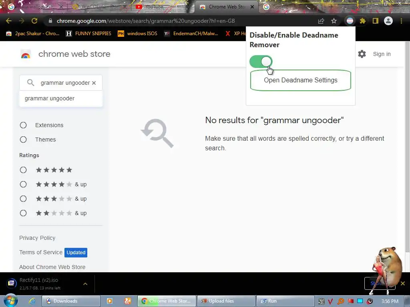Image resolution: width=410 pixels, height=307 pixels.
Task: Open the Downloads taskbar window
Action: click(71, 301)
